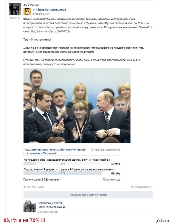This screenshot has width=170, height=224.
Task: Open Айдар Камалетдинов profile link
Action: click(51, 10)
